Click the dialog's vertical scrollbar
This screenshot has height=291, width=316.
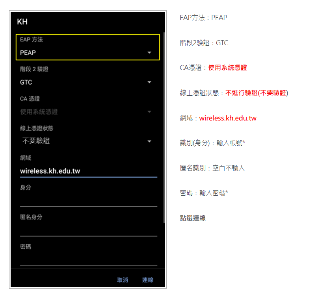coord(164,127)
